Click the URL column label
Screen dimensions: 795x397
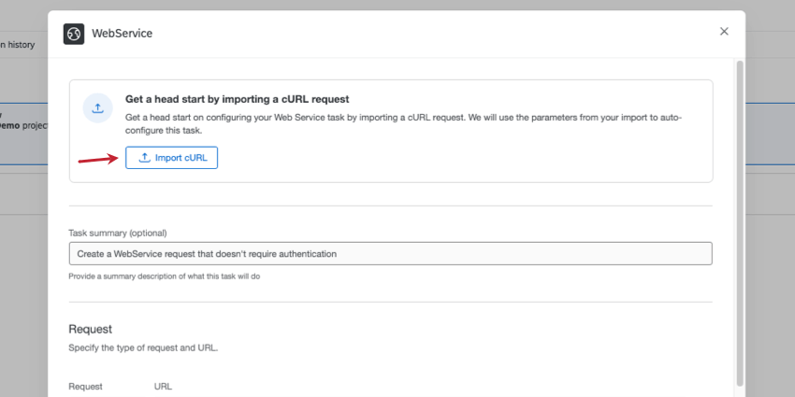coord(163,386)
